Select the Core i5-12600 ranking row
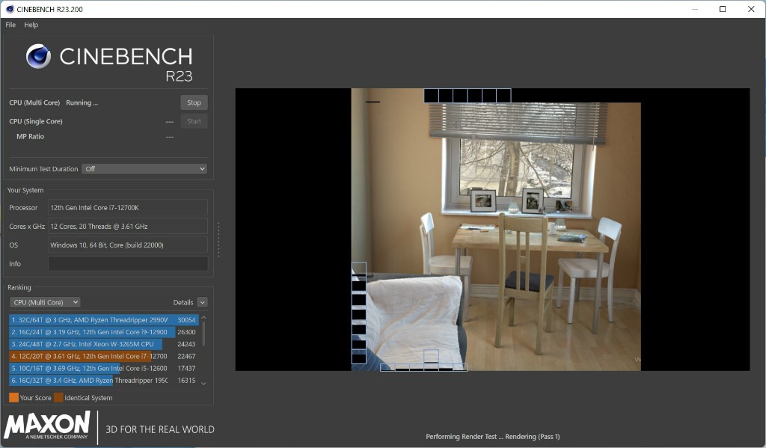The width and height of the screenshot is (766, 448). click(x=103, y=369)
